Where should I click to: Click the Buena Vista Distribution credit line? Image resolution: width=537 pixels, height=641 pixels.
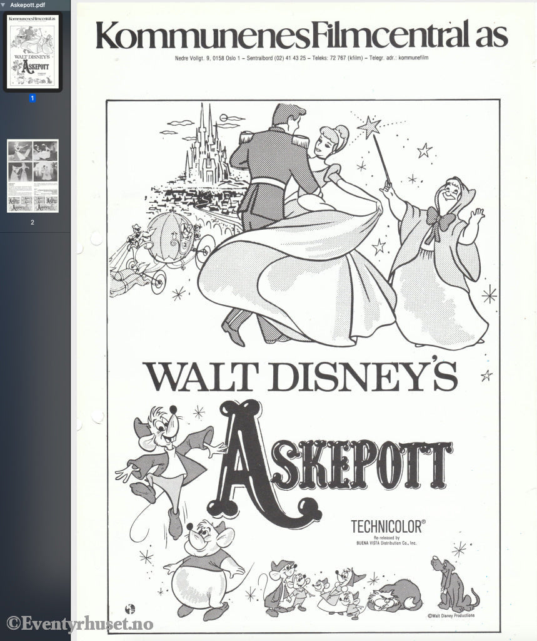[388, 541]
